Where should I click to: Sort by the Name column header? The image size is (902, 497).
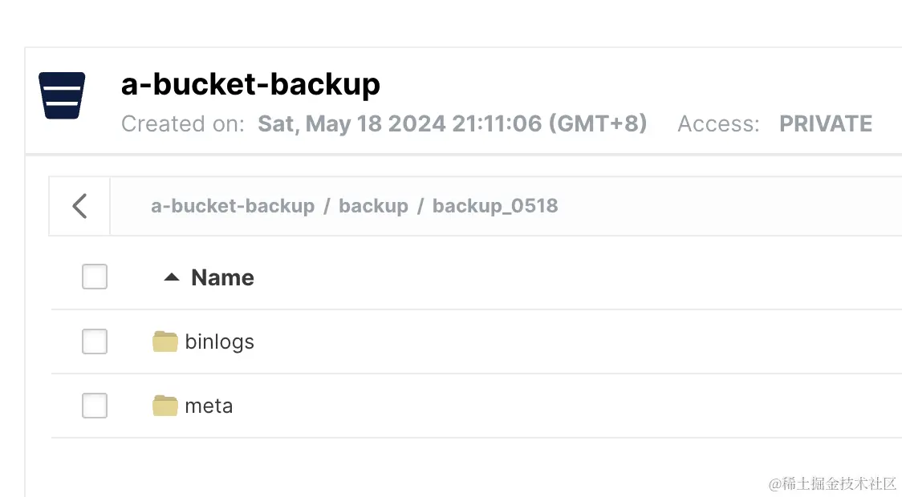pos(222,277)
